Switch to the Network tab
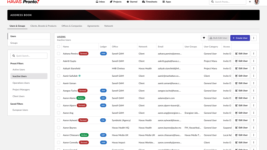Image resolution: width=267 pixels, height=150 pixels. 109,26
